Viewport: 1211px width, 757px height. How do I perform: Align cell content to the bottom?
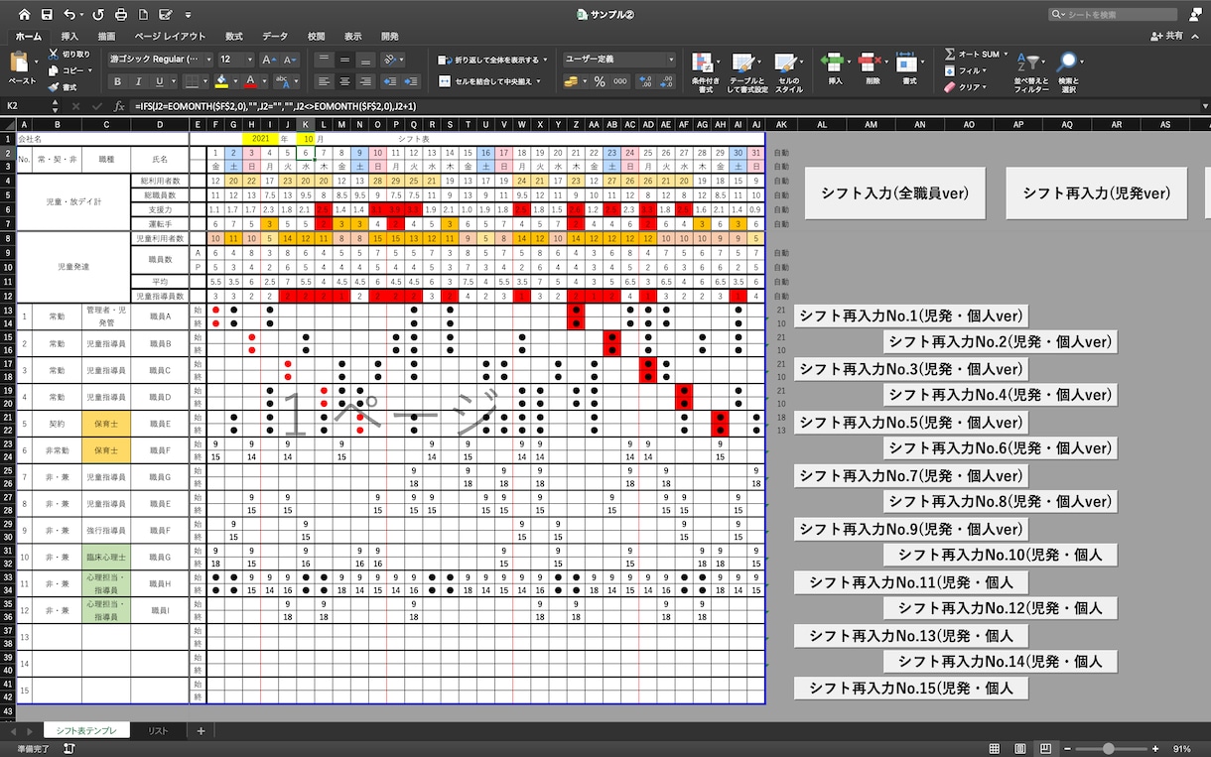pyautogui.click(x=365, y=60)
